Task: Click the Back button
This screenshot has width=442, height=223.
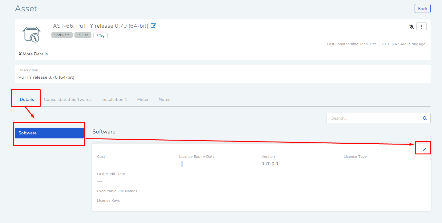Action: point(422,9)
